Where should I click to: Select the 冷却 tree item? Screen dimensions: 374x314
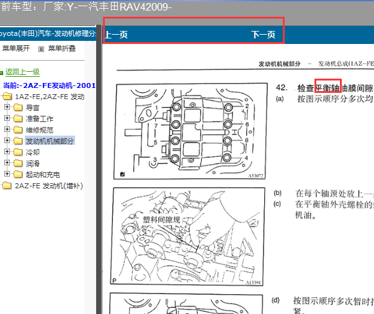32,152
